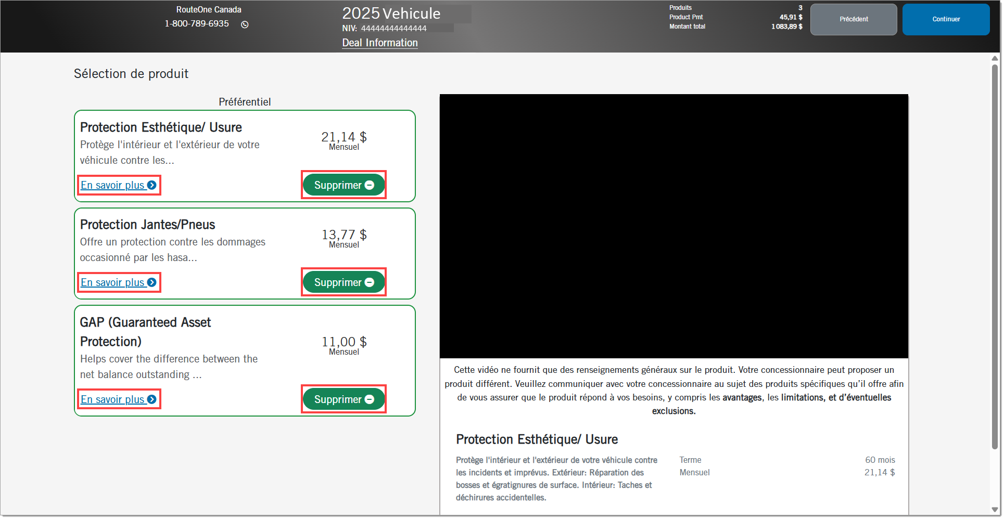The height and width of the screenshot is (519, 1004).
Task: Select the Protection Jantes/Pneus product card title
Action: point(147,225)
